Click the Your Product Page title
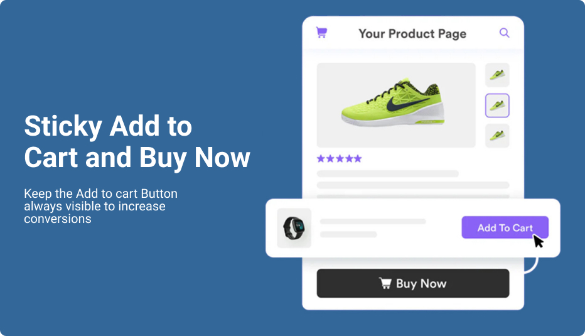The height and width of the screenshot is (336, 585). tap(412, 34)
